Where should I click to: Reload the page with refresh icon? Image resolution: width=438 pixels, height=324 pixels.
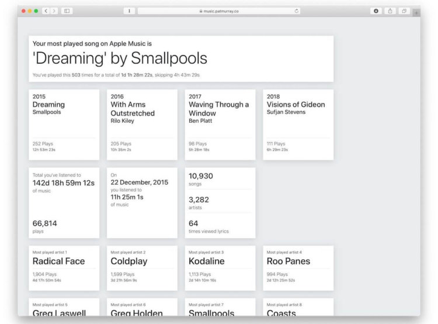(x=296, y=11)
